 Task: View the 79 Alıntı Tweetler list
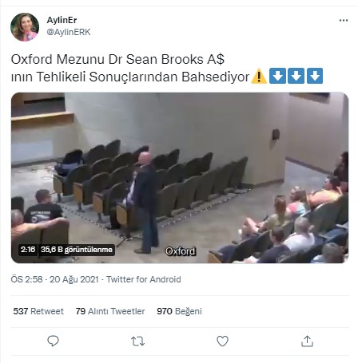[x=110, y=311]
